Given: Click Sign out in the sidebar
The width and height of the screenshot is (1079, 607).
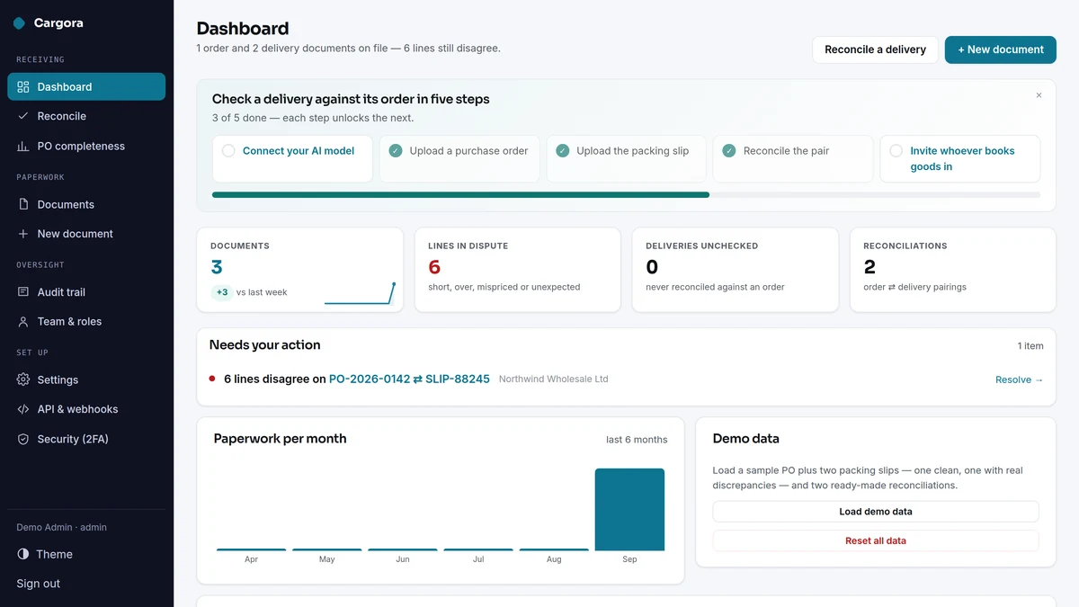Looking at the screenshot, I should point(39,584).
